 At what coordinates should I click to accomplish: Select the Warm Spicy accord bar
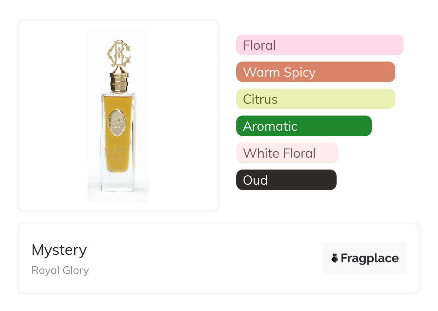pos(315,72)
